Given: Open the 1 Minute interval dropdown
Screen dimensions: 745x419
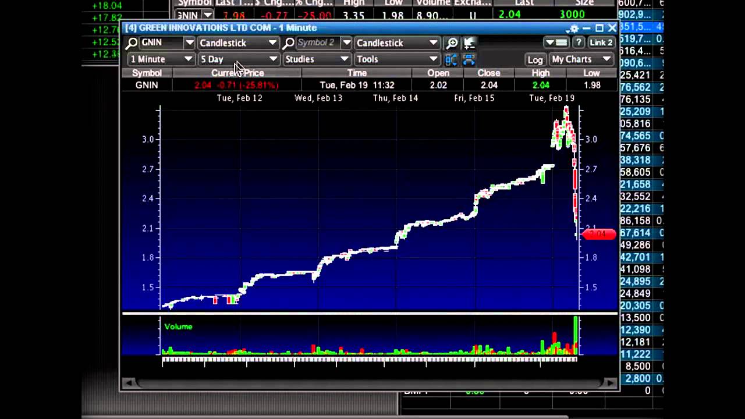Looking at the screenshot, I should click(161, 59).
